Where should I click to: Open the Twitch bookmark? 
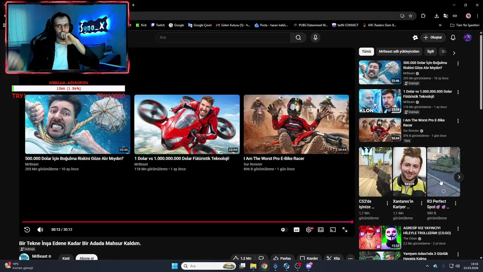[158, 25]
